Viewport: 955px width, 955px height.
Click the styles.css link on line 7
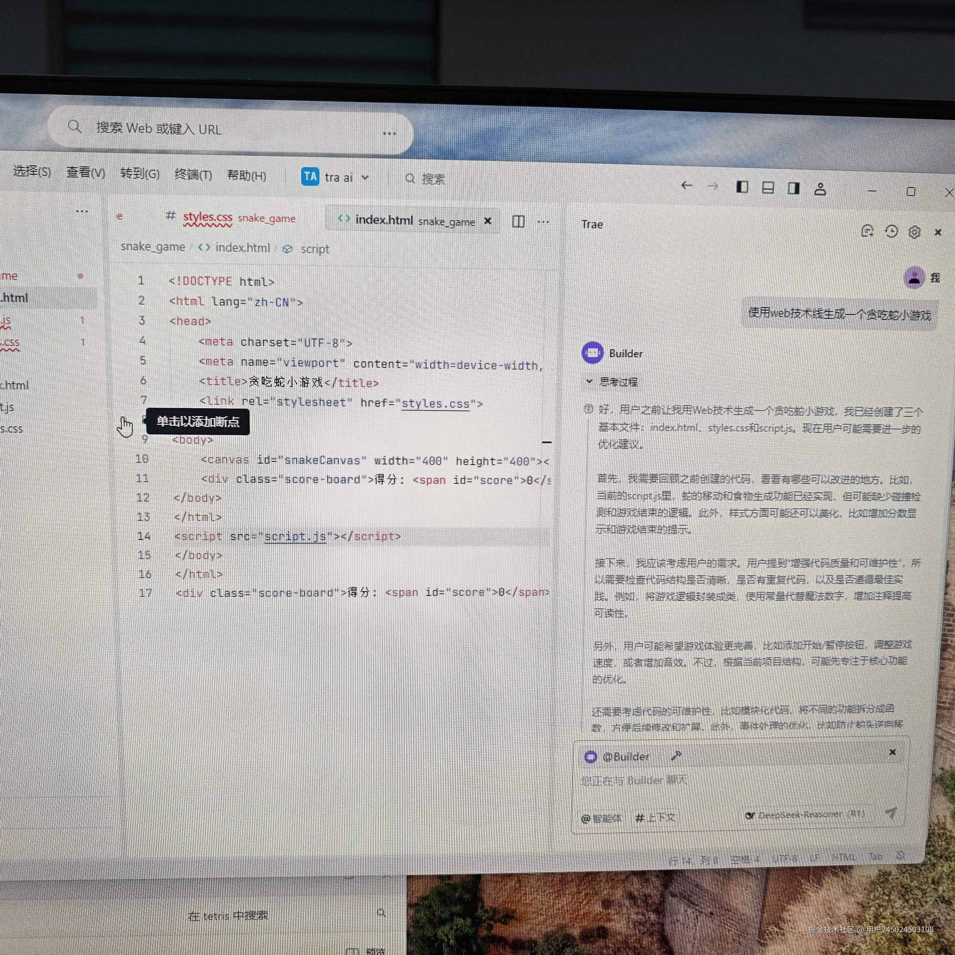coord(435,403)
